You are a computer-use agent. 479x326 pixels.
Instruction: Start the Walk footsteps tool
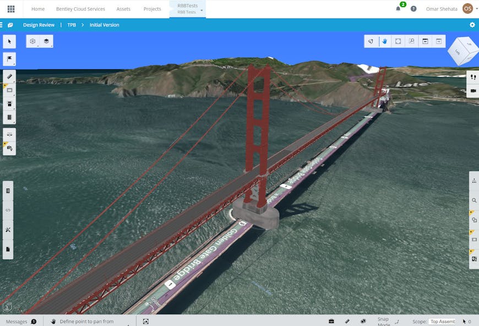[473, 77]
